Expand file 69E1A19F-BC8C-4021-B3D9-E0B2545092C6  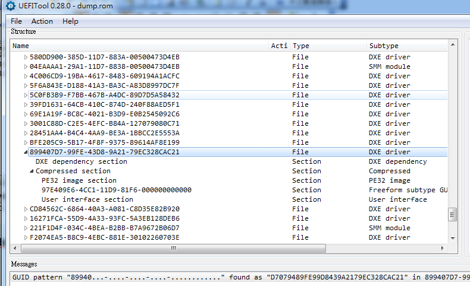pos(26,114)
